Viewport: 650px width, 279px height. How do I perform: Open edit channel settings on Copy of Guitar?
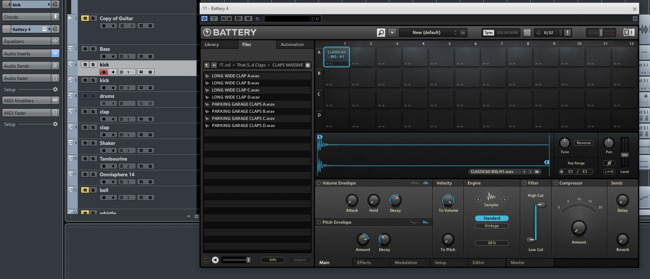coord(122,26)
